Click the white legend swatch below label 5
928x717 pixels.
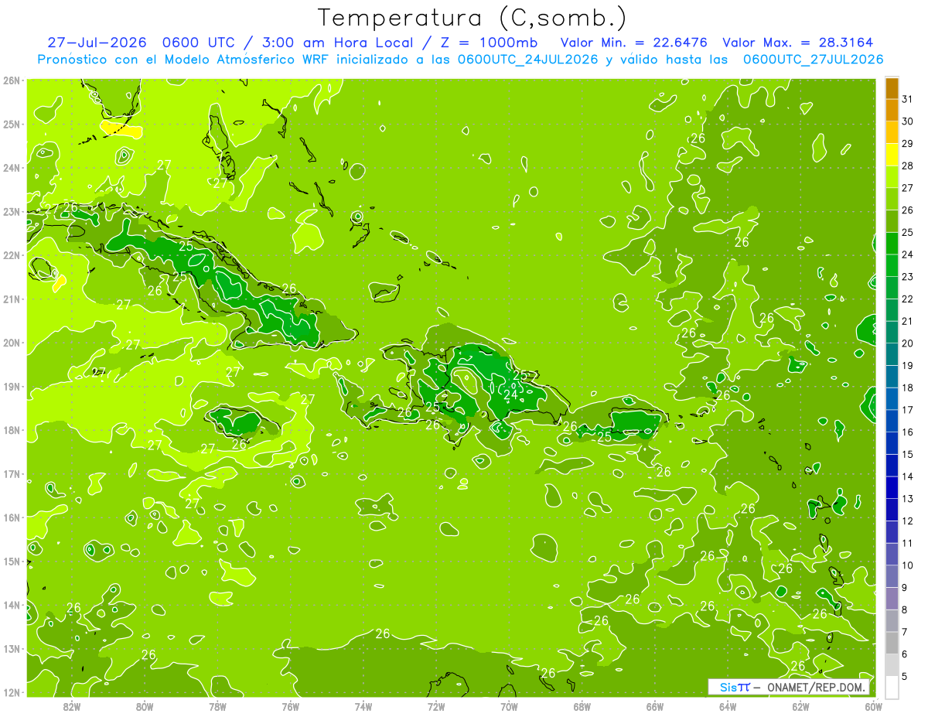[x=892, y=687]
